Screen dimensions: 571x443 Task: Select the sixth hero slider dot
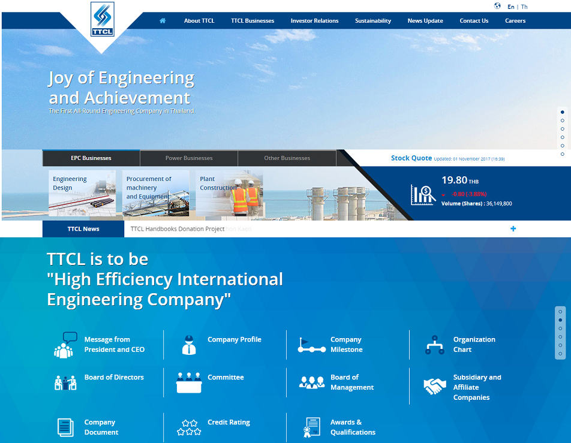point(562,154)
